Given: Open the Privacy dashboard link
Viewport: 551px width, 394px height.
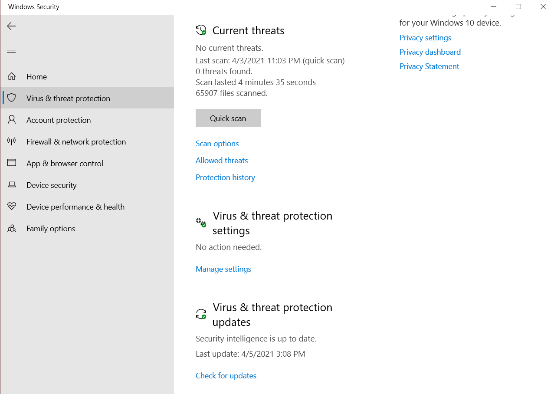Looking at the screenshot, I should click(x=430, y=52).
